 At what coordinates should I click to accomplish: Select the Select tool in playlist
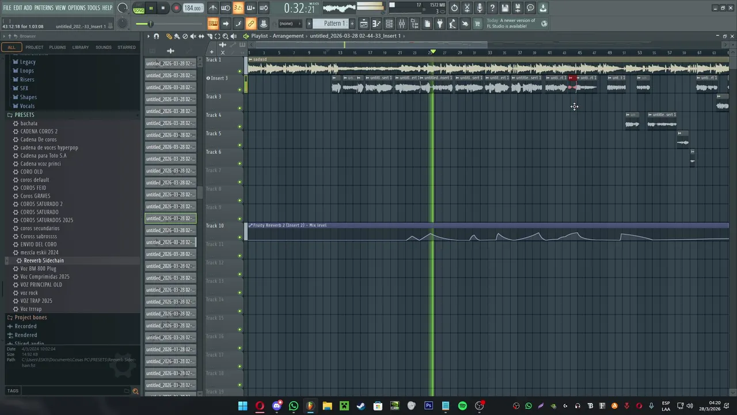point(218,36)
